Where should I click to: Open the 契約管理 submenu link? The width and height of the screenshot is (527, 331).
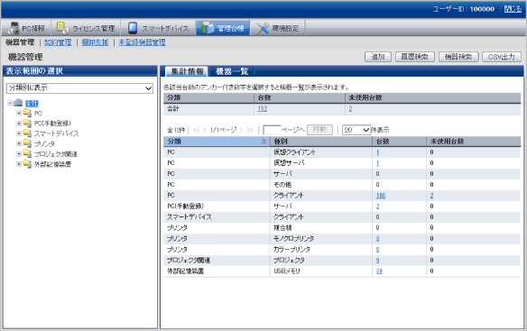pos(58,42)
